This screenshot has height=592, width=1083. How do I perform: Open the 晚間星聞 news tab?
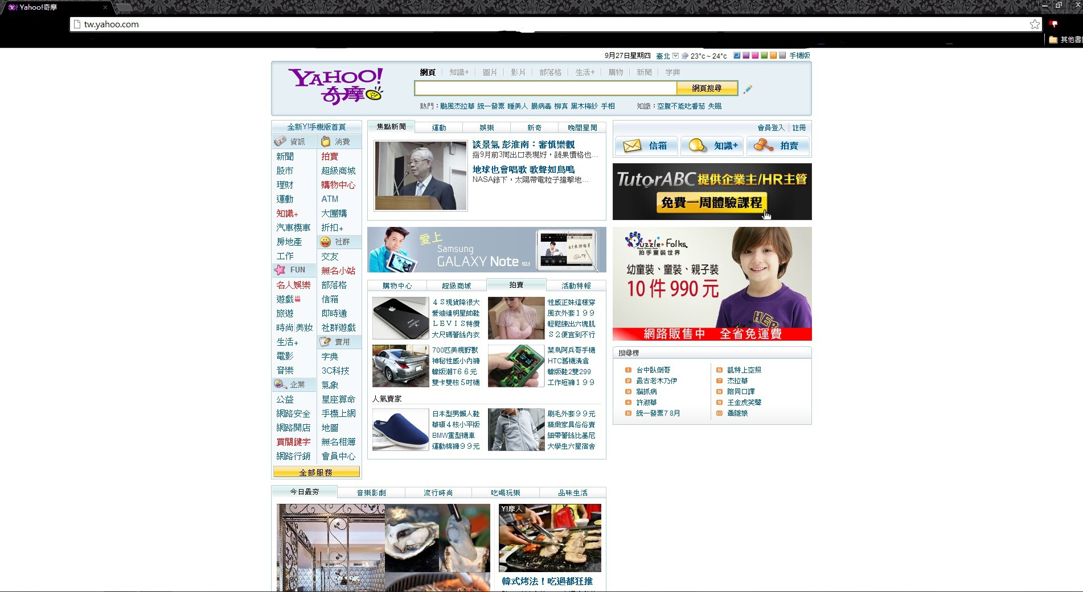click(x=582, y=127)
